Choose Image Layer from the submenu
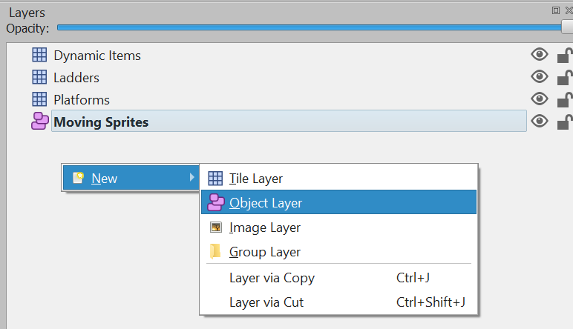573x329 pixels. (338, 227)
